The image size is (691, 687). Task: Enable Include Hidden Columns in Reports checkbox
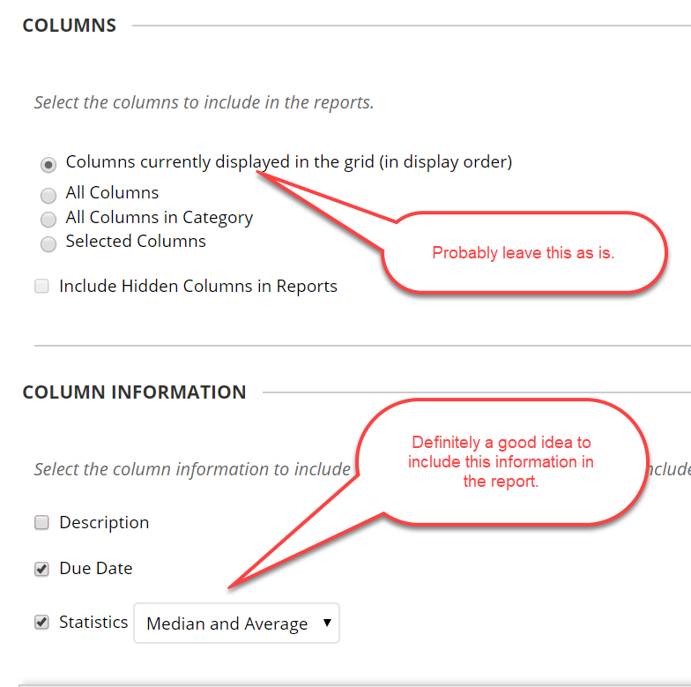coord(42,286)
